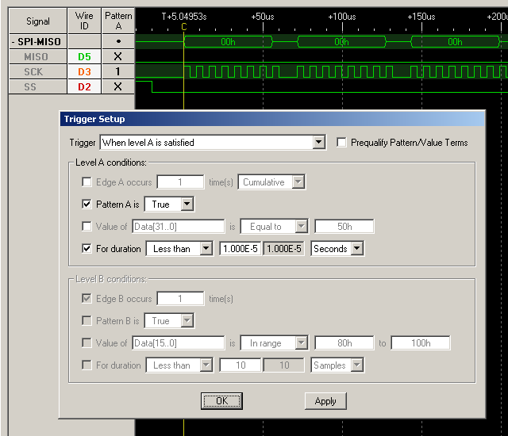This screenshot has width=508, height=436.
Task: Click the MISO Pattern A X cell
Action: [117, 57]
